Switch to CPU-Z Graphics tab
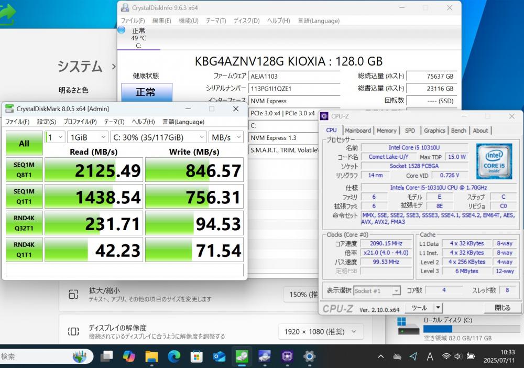The image size is (524, 368). click(x=434, y=131)
